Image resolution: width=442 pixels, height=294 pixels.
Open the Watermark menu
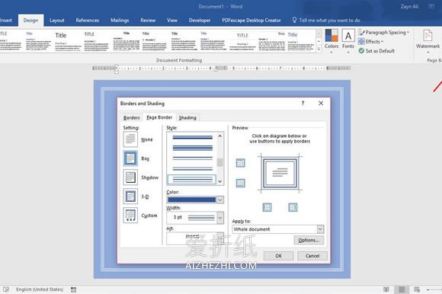[x=428, y=41]
